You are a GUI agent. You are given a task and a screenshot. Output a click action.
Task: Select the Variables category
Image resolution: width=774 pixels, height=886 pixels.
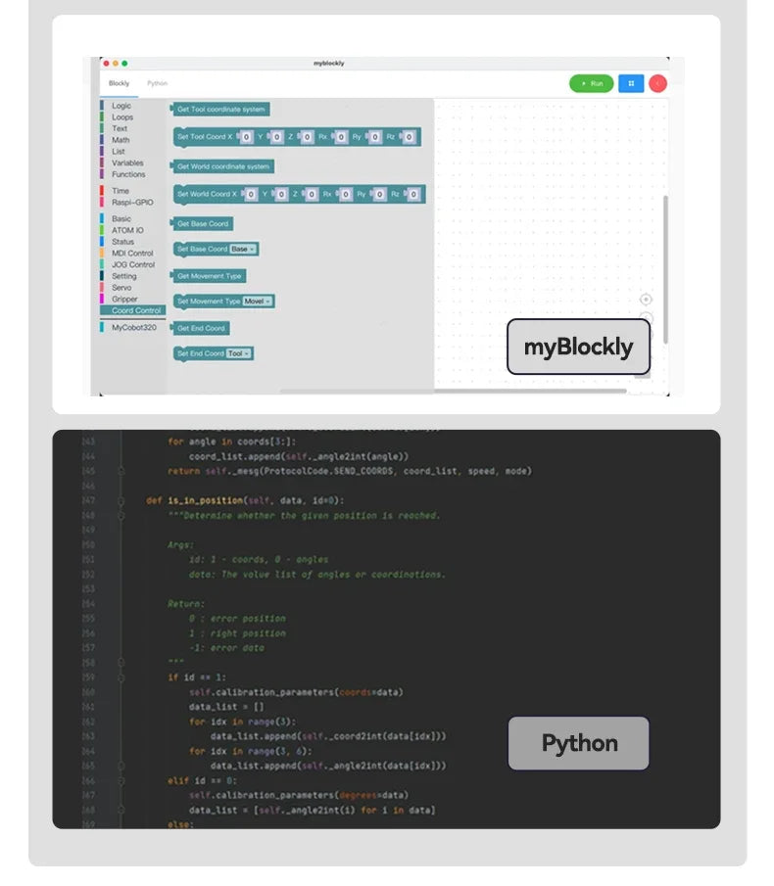coord(127,163)
